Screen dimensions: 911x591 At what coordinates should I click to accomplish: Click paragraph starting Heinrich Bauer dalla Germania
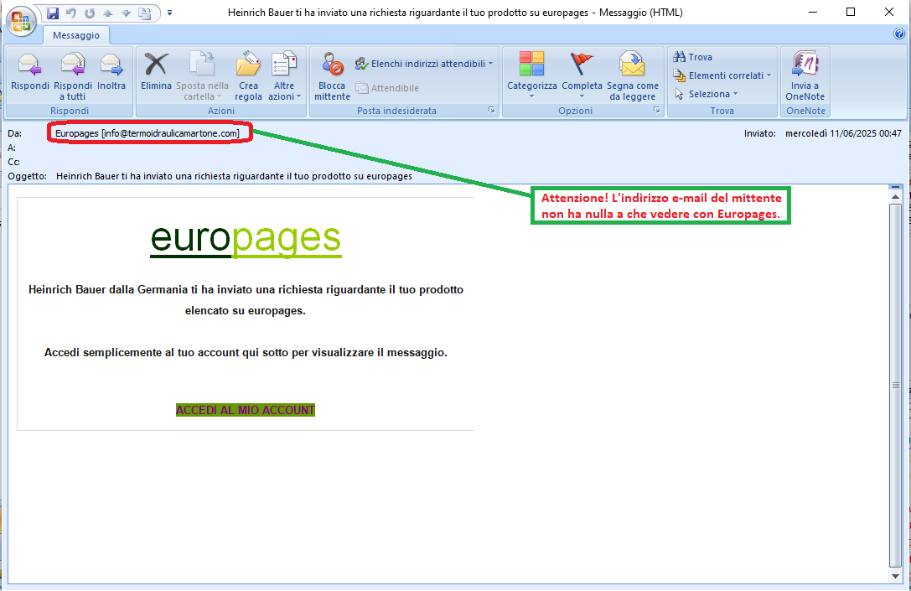246,300
